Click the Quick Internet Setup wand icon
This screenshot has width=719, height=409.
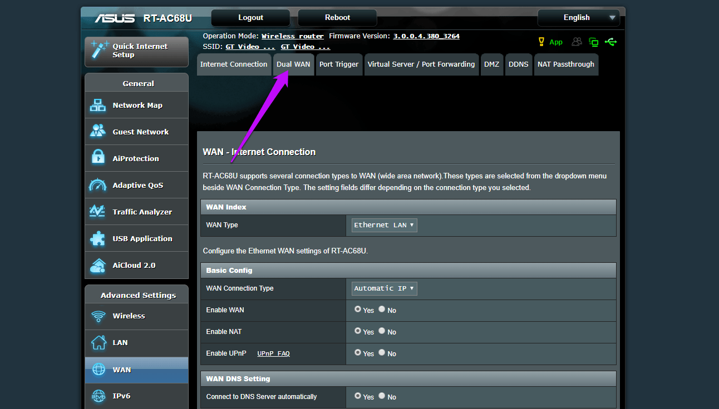[x=100, y=51]
